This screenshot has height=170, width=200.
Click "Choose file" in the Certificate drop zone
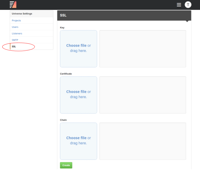76,92
